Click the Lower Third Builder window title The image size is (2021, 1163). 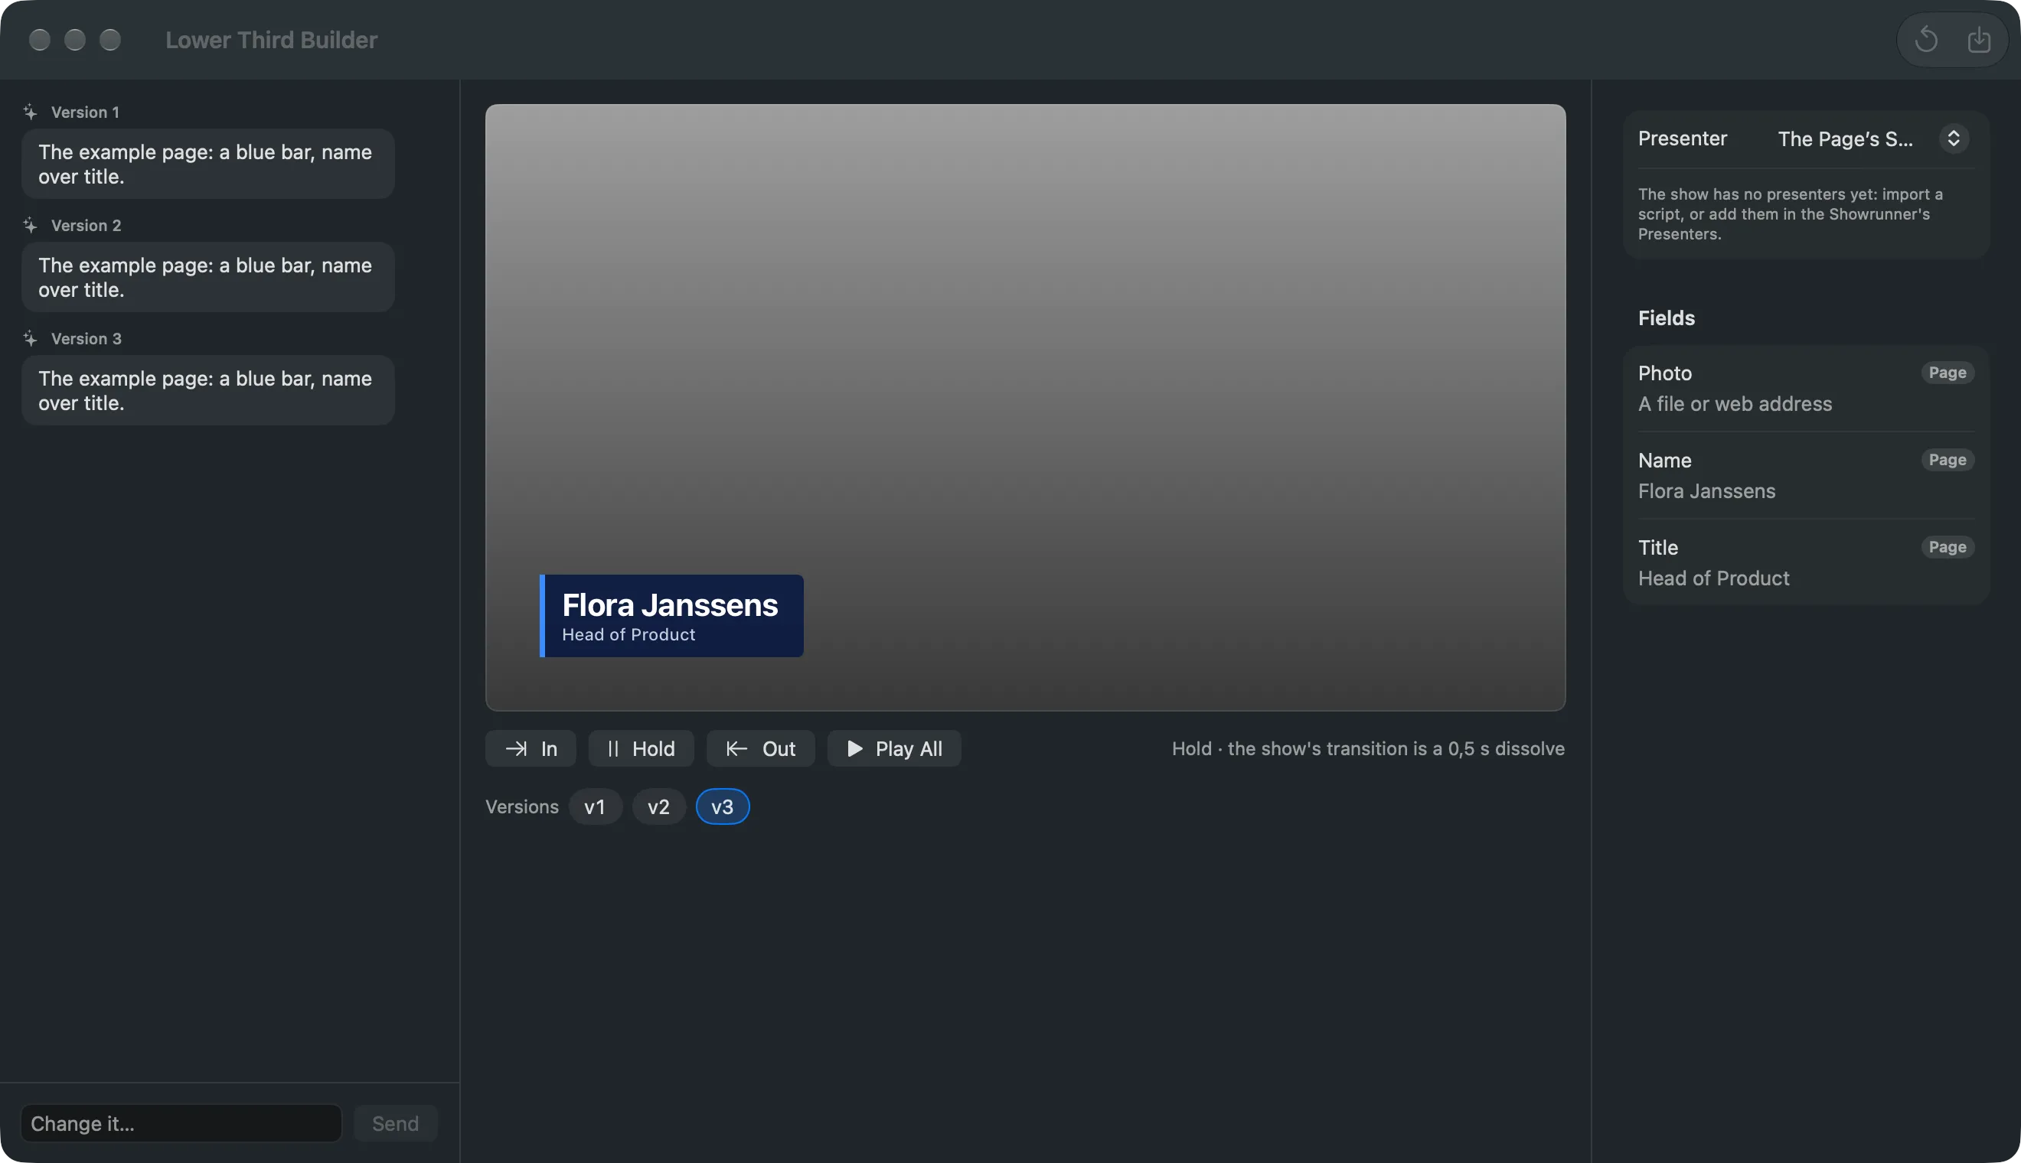[x=272, y=40]
